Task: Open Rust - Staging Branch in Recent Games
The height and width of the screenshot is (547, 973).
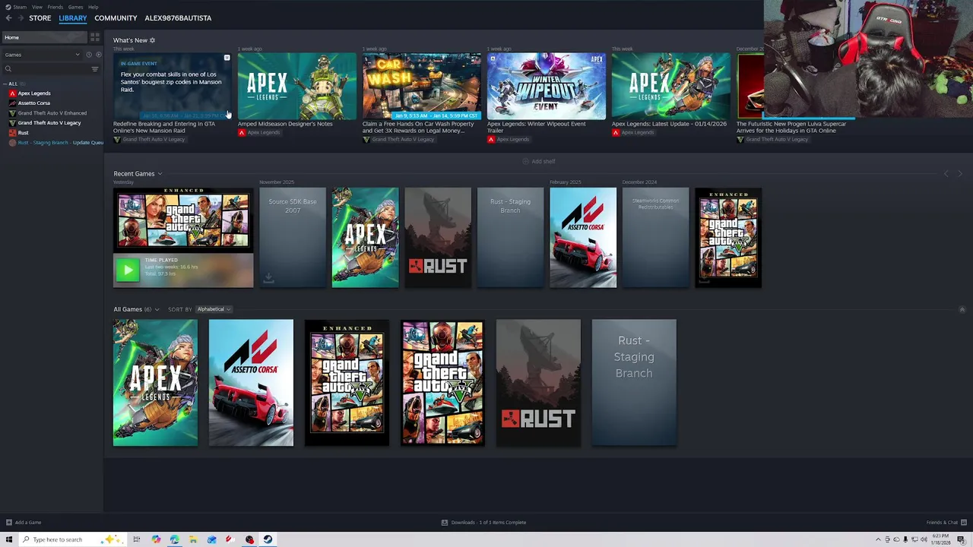Action: [x=510, y=238]
